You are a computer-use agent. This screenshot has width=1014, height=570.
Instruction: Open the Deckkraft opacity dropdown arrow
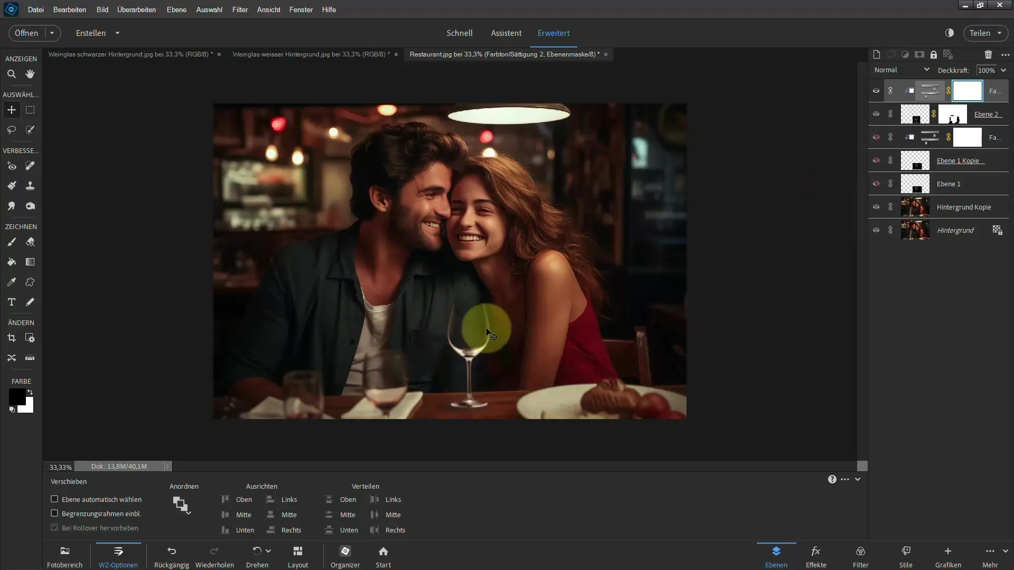1003,70
